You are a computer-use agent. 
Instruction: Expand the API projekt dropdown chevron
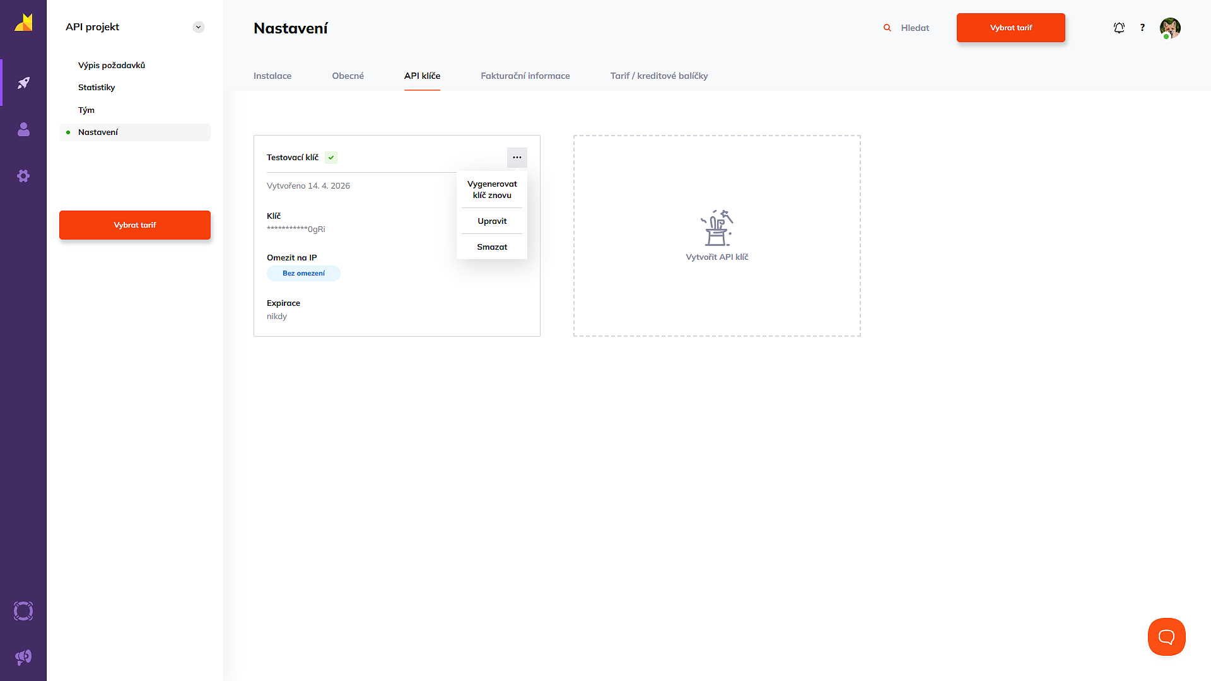[x=198, y=27]
